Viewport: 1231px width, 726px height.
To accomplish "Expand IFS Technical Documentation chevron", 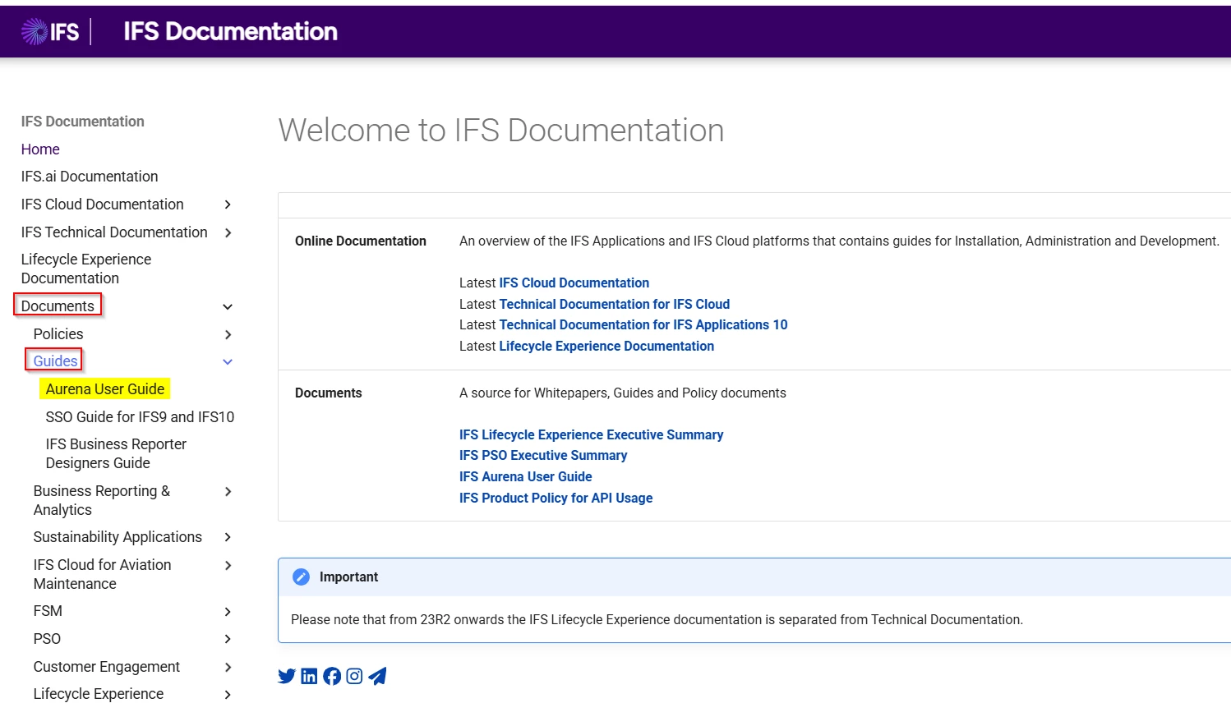I will [228, 232].
